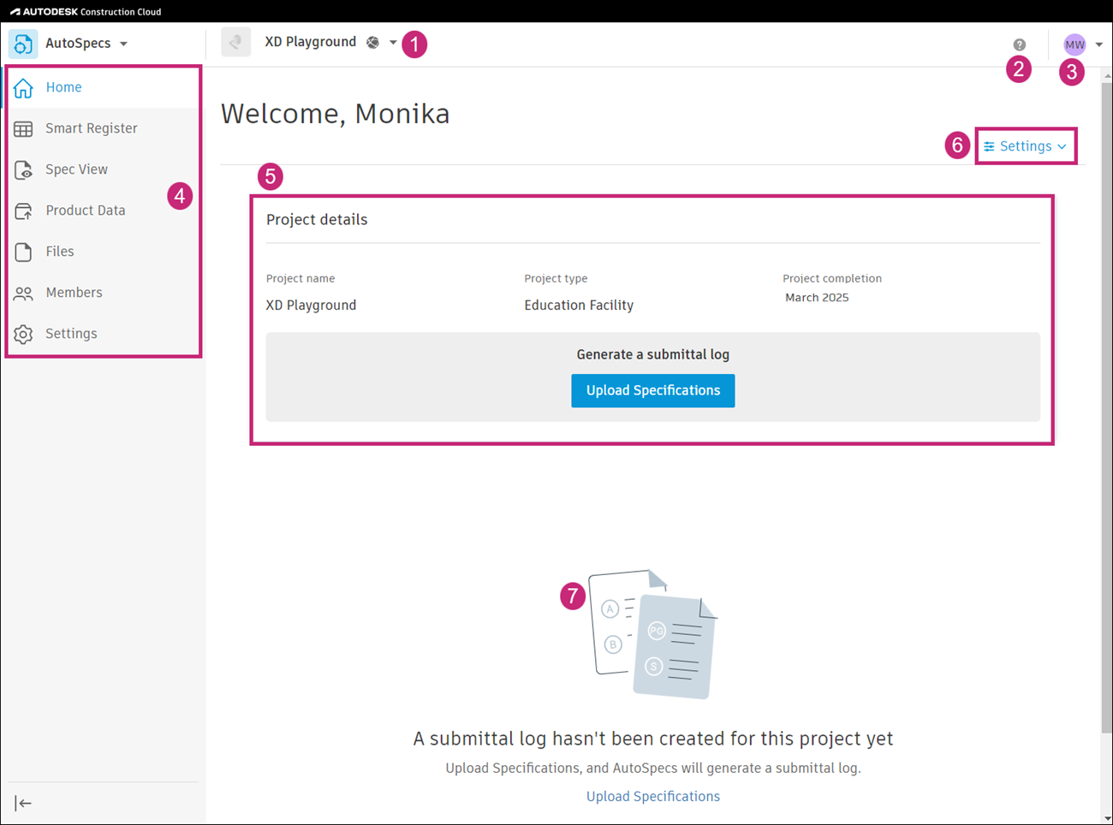Click the Spec View document-eye icon
This screenshot has width=1113, height=825.
pos(23,169)
